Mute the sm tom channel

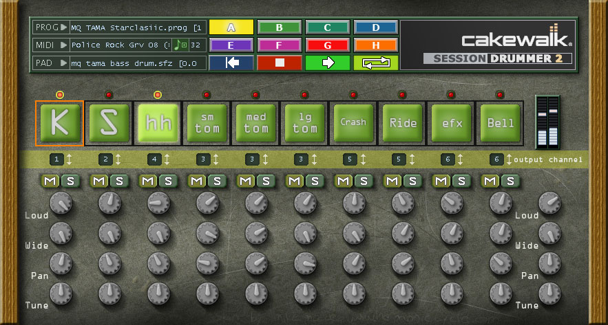tap(197, 181)
